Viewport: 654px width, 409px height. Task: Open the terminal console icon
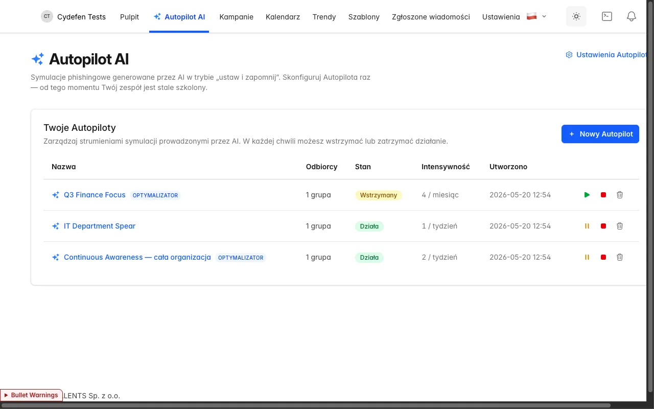[607, 16]
